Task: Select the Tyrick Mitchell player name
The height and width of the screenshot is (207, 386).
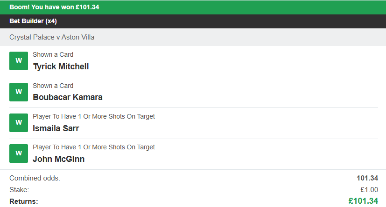Action: click(x=61, y=67)
